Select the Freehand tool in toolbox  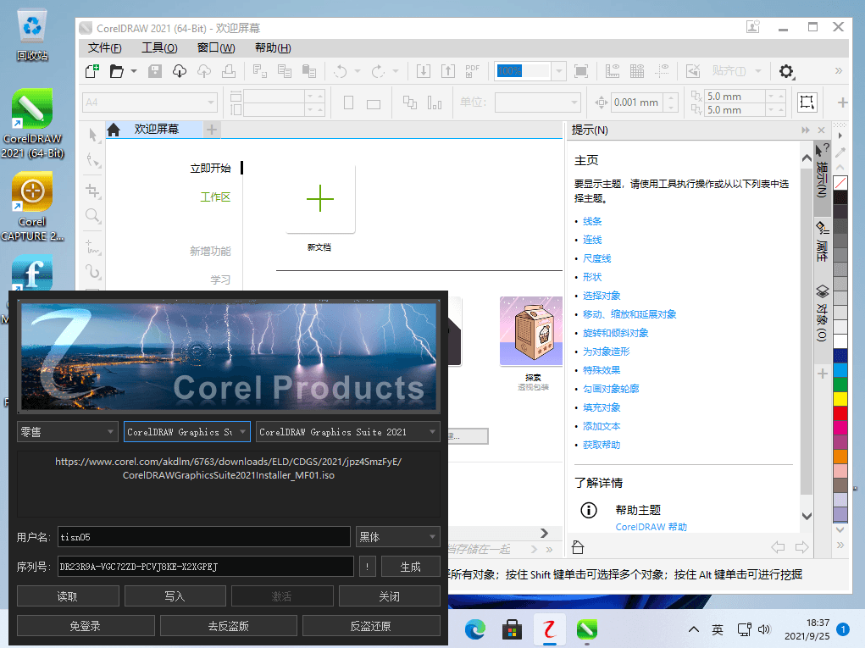pos(92,246)
